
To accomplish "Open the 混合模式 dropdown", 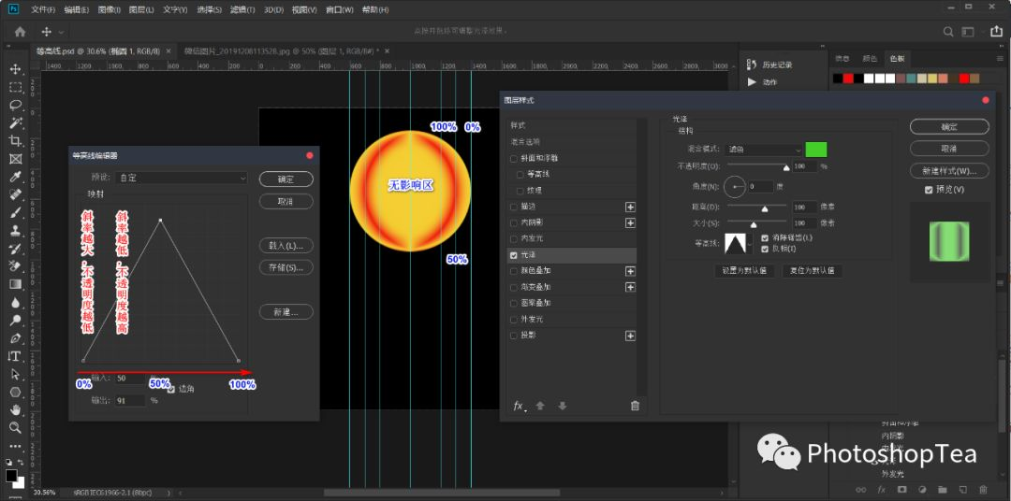I will pyautogui.click(x=763, y=150).
